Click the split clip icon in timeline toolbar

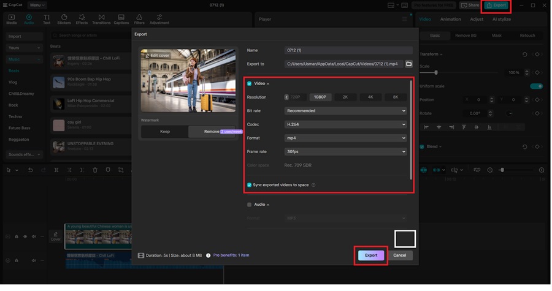56,170
